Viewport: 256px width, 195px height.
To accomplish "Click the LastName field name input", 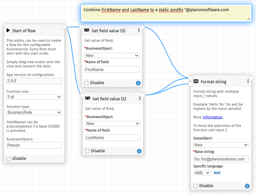I will click(x=113, y=138).
